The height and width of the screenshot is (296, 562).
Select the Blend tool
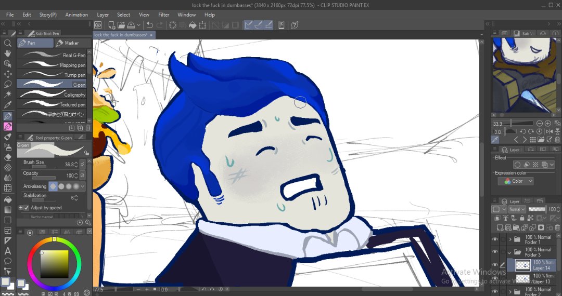[x=7, y=178]
